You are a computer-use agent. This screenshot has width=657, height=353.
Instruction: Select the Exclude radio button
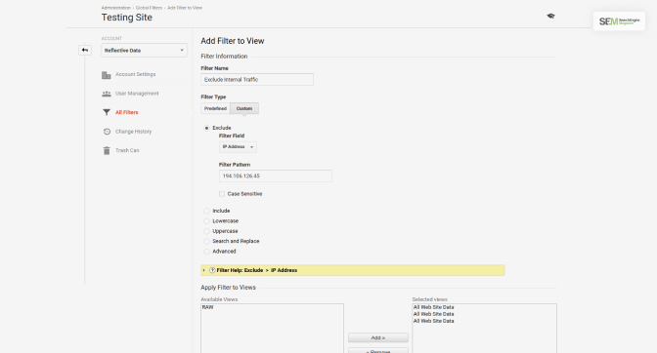click(x=206, y=128)
